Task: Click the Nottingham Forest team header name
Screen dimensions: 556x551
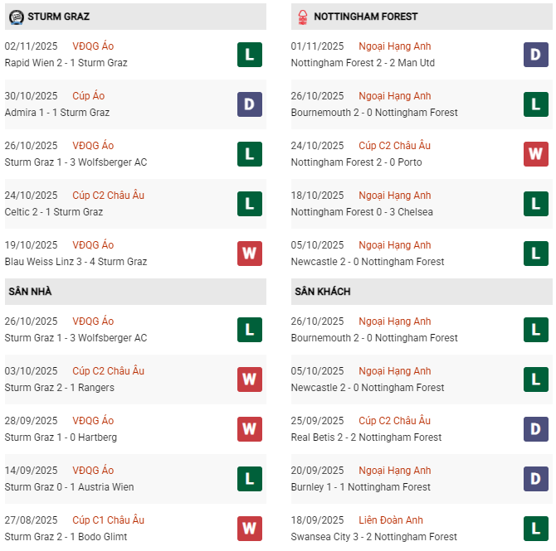Action: coord(366,17)
